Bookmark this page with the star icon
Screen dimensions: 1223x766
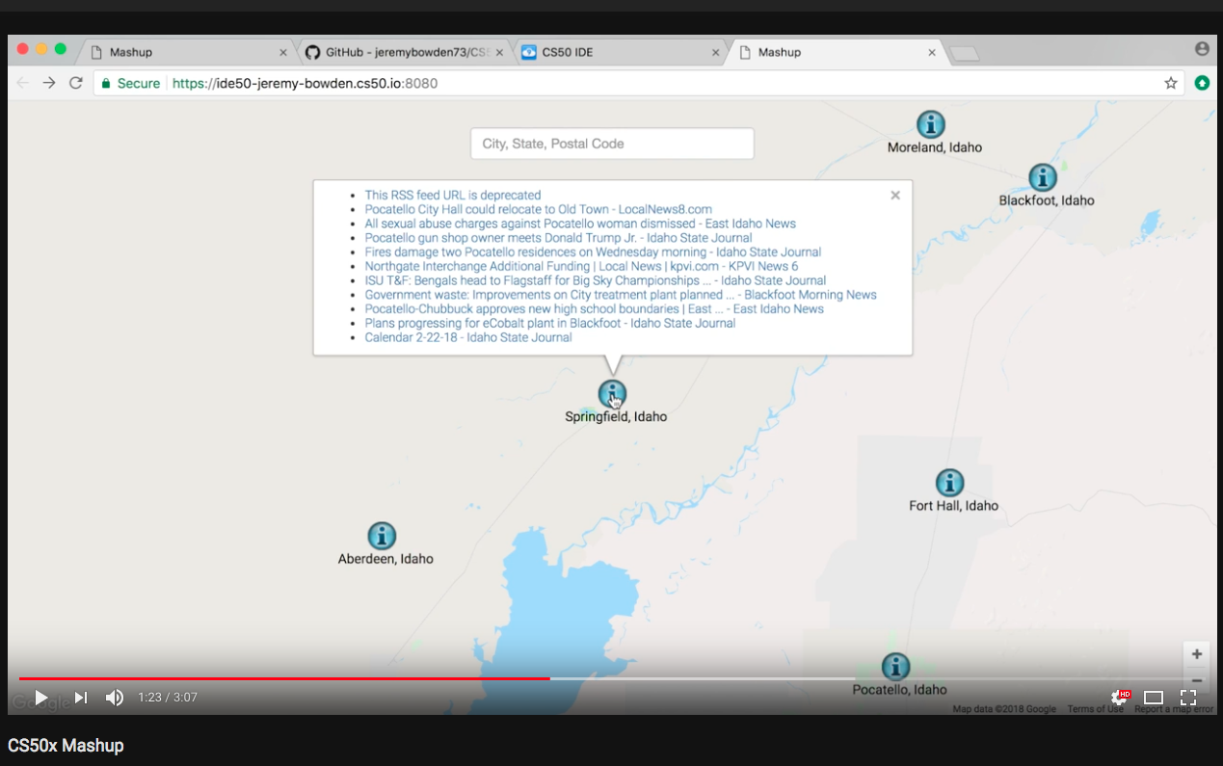tap(1171, 83)
